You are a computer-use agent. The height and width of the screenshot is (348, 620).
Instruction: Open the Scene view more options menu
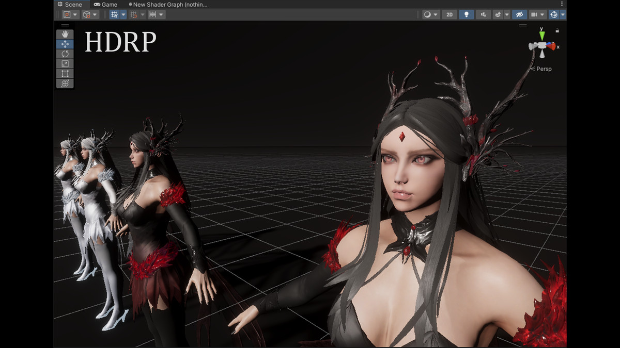point(563,4)
